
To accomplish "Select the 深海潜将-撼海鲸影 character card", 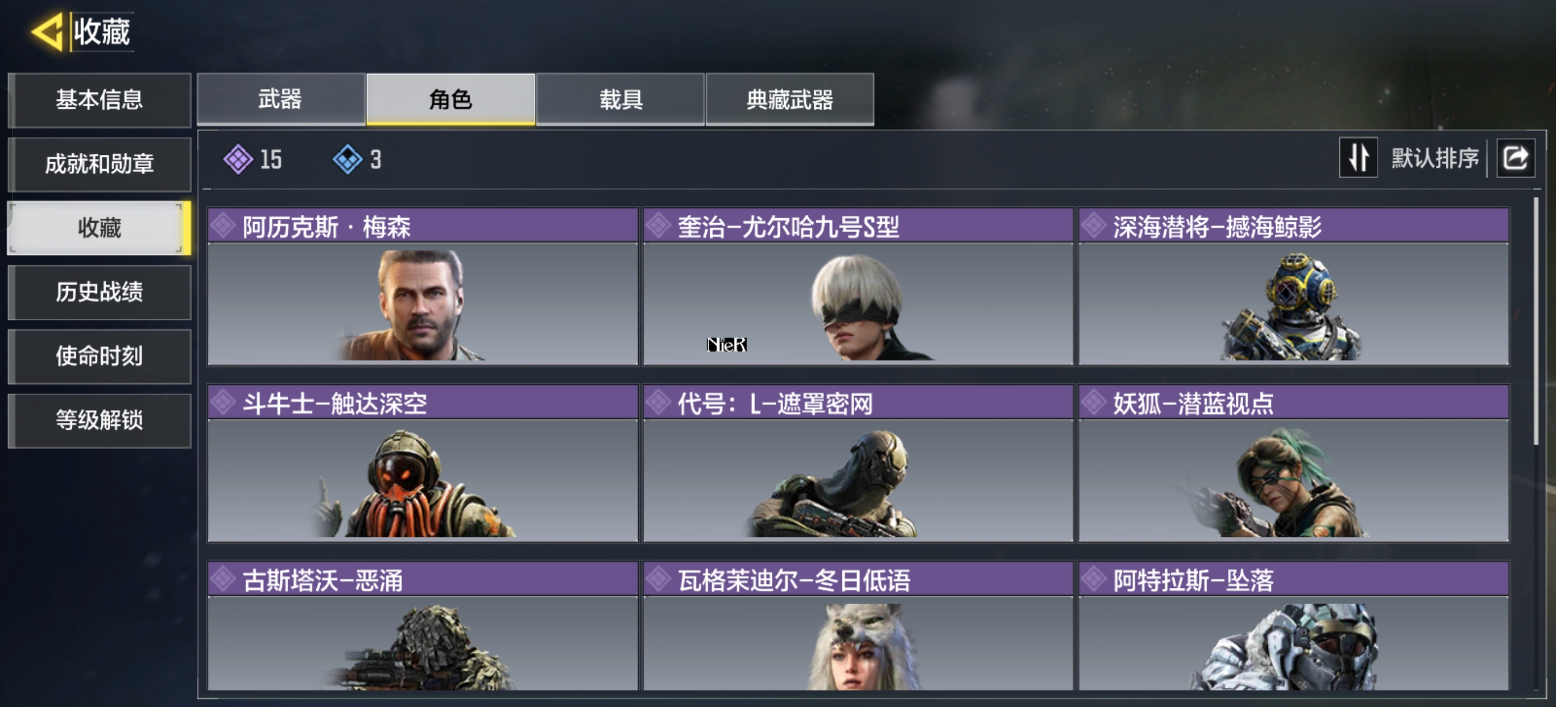I will pos(1294,286).
